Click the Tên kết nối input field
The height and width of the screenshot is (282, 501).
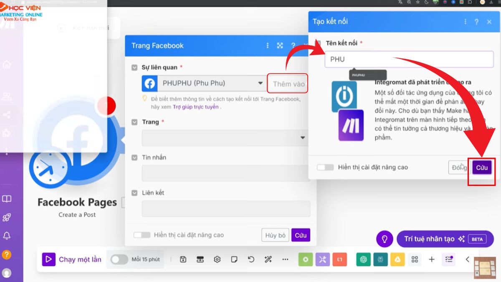(x=409, y=59)
